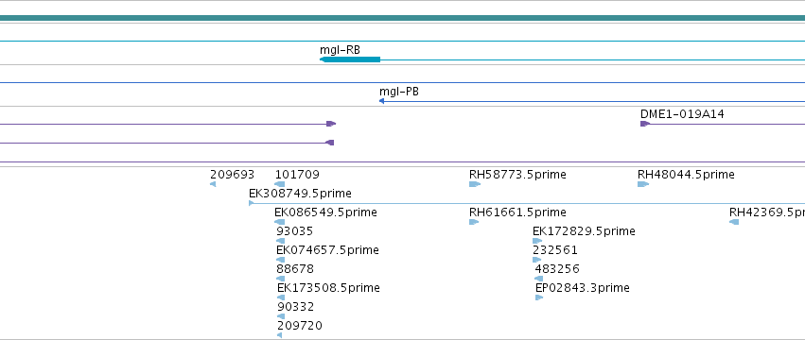Select the EK086549.5prime label
The width and height of the screenshot is (805, 340).
tap(325, 212)
